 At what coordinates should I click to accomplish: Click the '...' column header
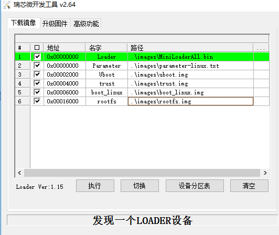click(x=261, y=48)
